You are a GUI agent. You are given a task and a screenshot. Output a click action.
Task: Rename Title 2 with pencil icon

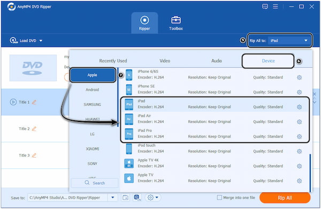tap(34, 129)
